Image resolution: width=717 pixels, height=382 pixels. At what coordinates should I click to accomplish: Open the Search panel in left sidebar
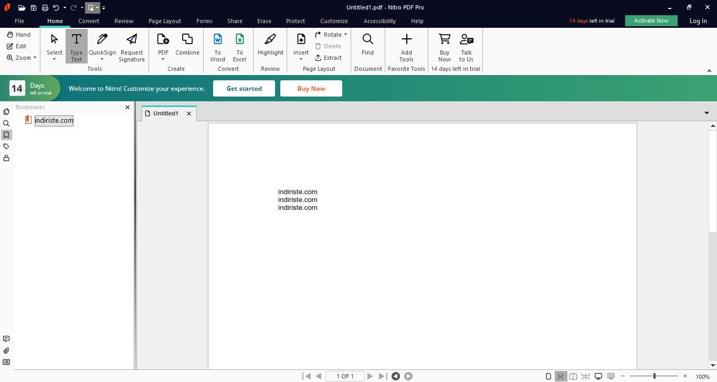[x=6, y=123]
